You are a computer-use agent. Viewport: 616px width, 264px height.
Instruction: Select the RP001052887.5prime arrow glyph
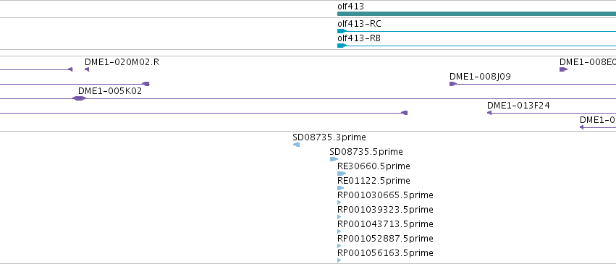pos(339,246)
